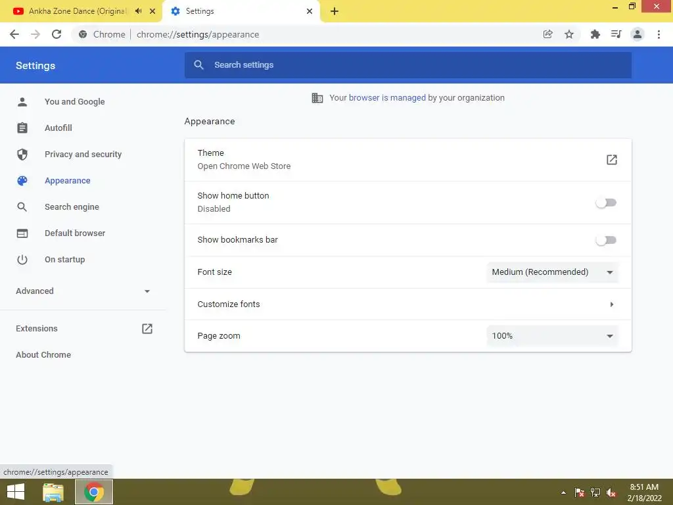Screen dimensions: 673x505
Task: Close the Settings tab
Action: pyautogui.click(x=310, y=11)
